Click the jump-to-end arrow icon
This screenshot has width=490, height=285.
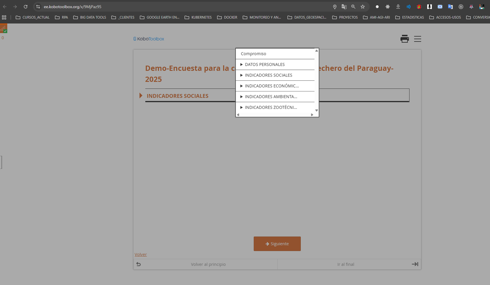pos(415,264)
